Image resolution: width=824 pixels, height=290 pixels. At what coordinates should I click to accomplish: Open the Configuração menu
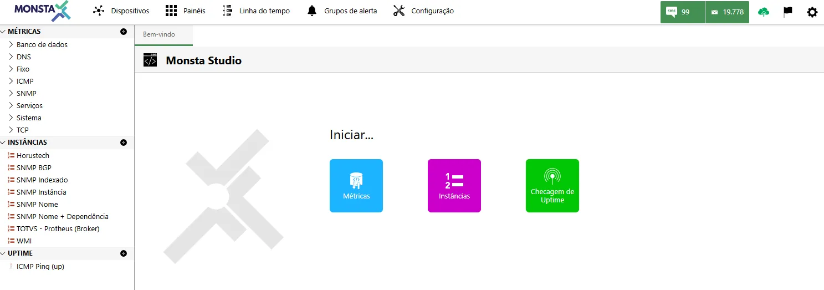tap(432, 11)
